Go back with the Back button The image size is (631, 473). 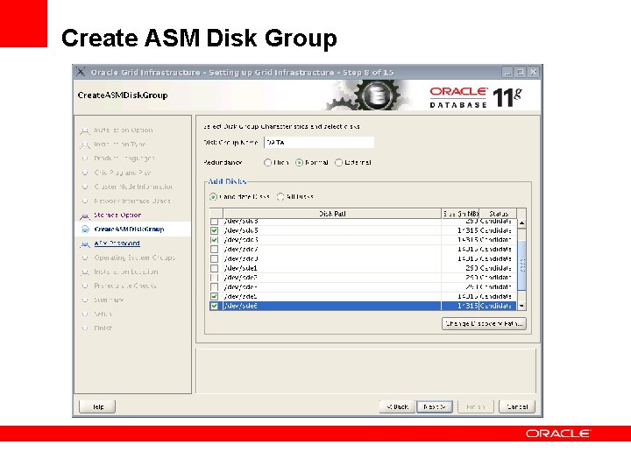tap(397, 406)
